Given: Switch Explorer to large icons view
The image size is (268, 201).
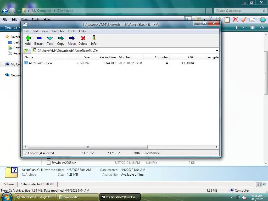Looking at the screenshot, I should [x=264, y=184].
